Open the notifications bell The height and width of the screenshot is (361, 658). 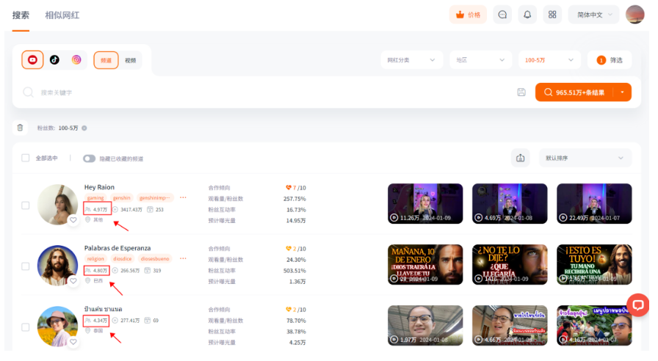tap(527, 15)
